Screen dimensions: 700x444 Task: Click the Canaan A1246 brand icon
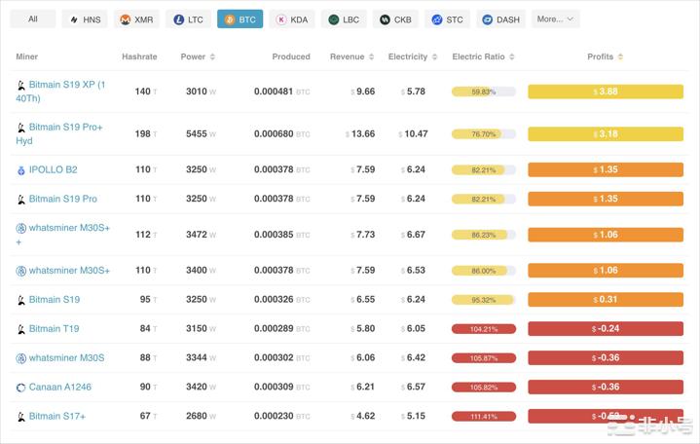click(x=20, y=388)
